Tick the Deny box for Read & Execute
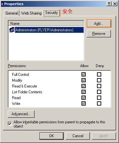The width and height of the screenshot is (119, 143). [99, 86]
